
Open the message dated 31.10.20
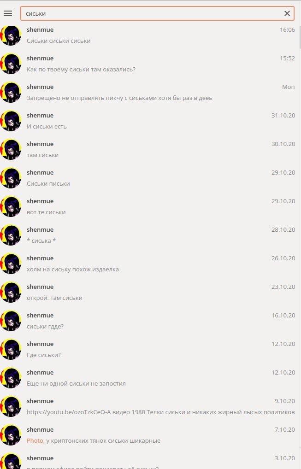click(x=150, y=121)
